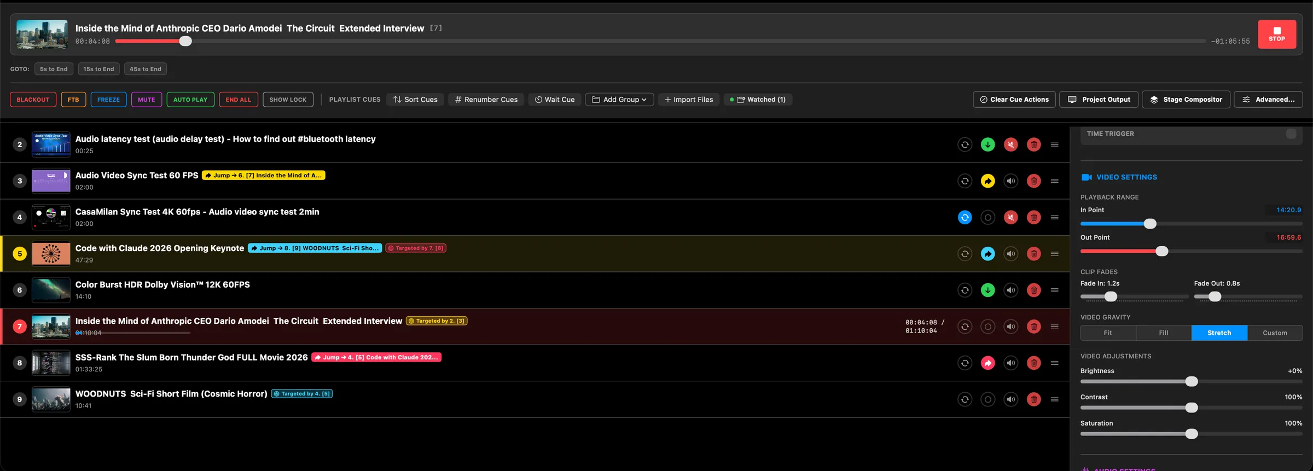The height and width of the screenshot is (471, 1313).
Task: Click the drag handle of Color Burst HDR cue
Action: 1055,290
